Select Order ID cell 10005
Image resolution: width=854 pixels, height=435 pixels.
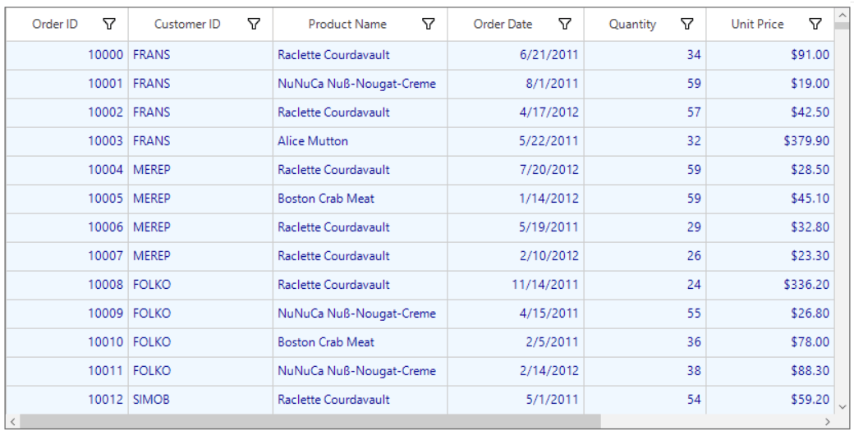point(67,199)
